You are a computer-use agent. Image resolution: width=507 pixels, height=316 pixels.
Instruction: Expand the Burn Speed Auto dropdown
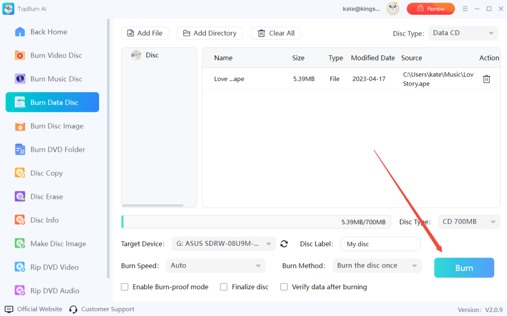[215, 266]
